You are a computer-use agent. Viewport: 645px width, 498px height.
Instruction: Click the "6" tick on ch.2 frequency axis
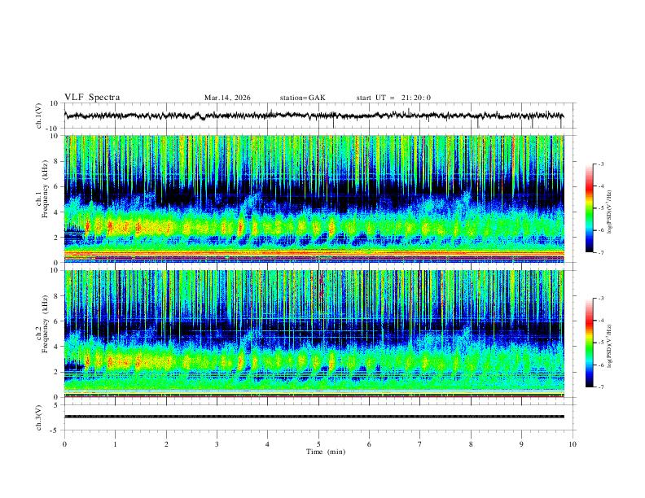tap(56, 321)
